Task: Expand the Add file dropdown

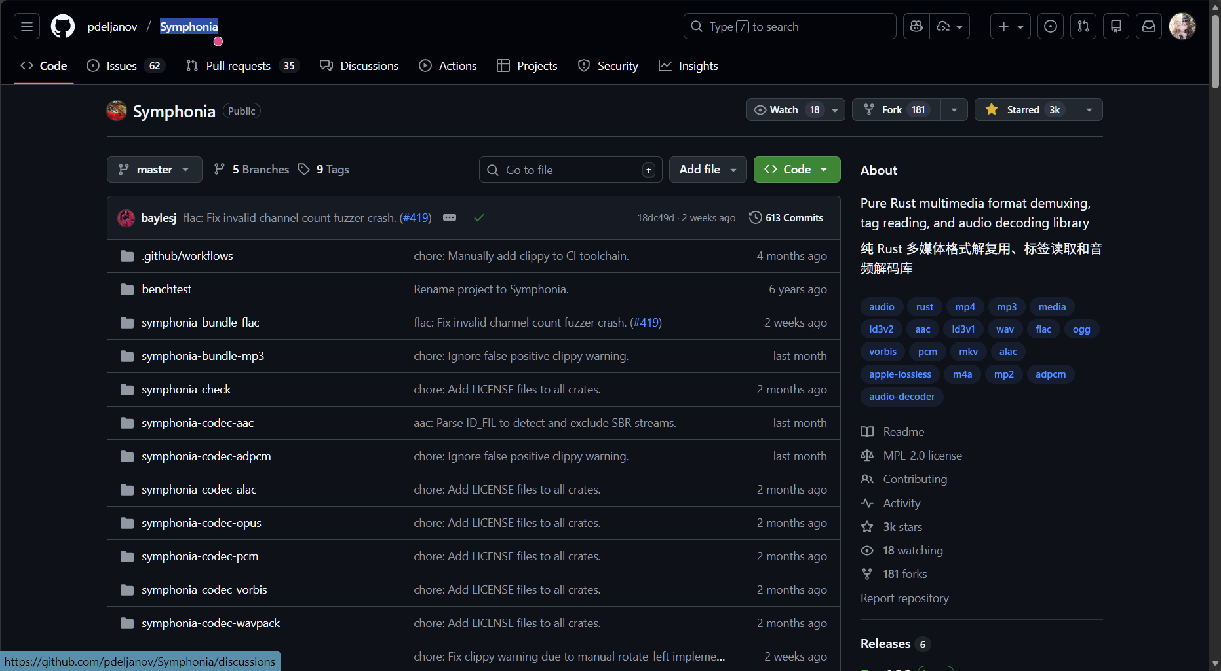Action: pyautogui.click(x=707, y=170)
